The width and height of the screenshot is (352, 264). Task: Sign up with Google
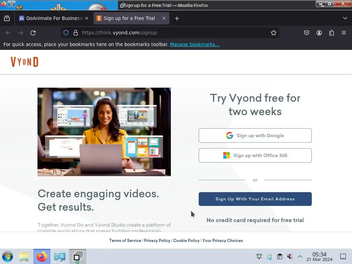(255, 135)
